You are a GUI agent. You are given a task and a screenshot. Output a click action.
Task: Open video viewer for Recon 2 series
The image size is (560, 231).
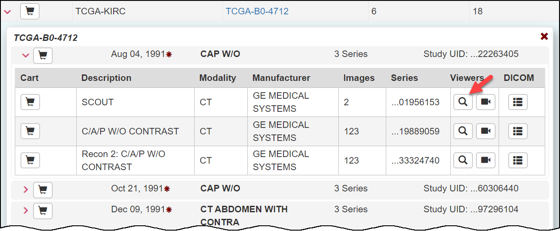point(486,160)
